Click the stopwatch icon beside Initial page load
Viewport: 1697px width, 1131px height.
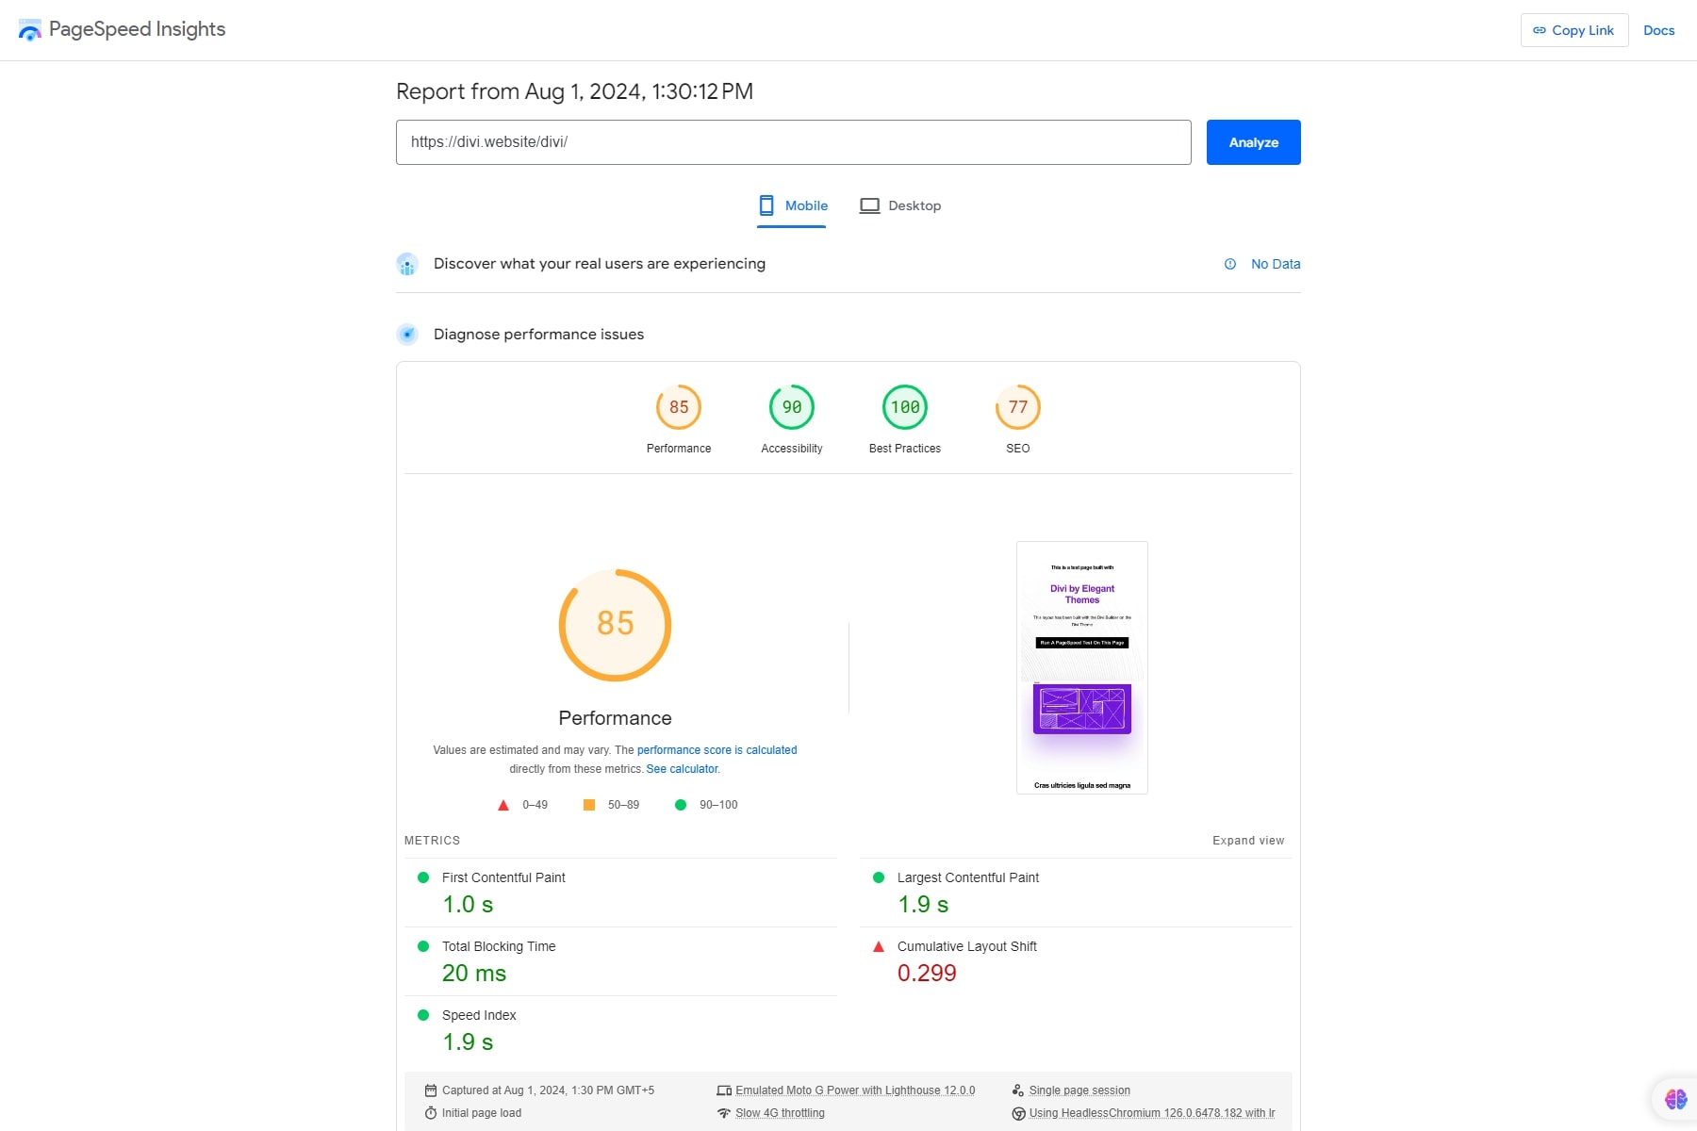(431, 1113)
